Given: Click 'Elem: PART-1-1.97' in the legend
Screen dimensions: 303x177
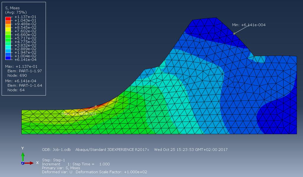Looking at the screenshot, I should click(x=25, y=71).
